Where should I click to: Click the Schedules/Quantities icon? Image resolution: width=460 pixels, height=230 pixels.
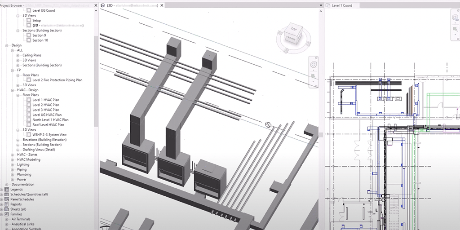[x=6, y=194]
